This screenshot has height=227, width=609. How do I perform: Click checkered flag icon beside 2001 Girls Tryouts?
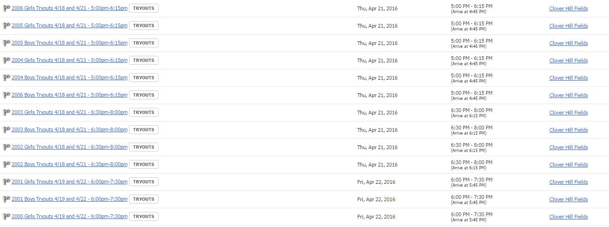click(x=7, y=182)
